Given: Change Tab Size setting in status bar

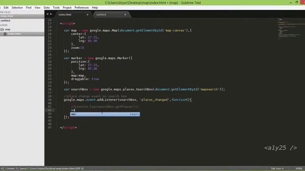Looking at the screenshot, I should pos(277,169).
